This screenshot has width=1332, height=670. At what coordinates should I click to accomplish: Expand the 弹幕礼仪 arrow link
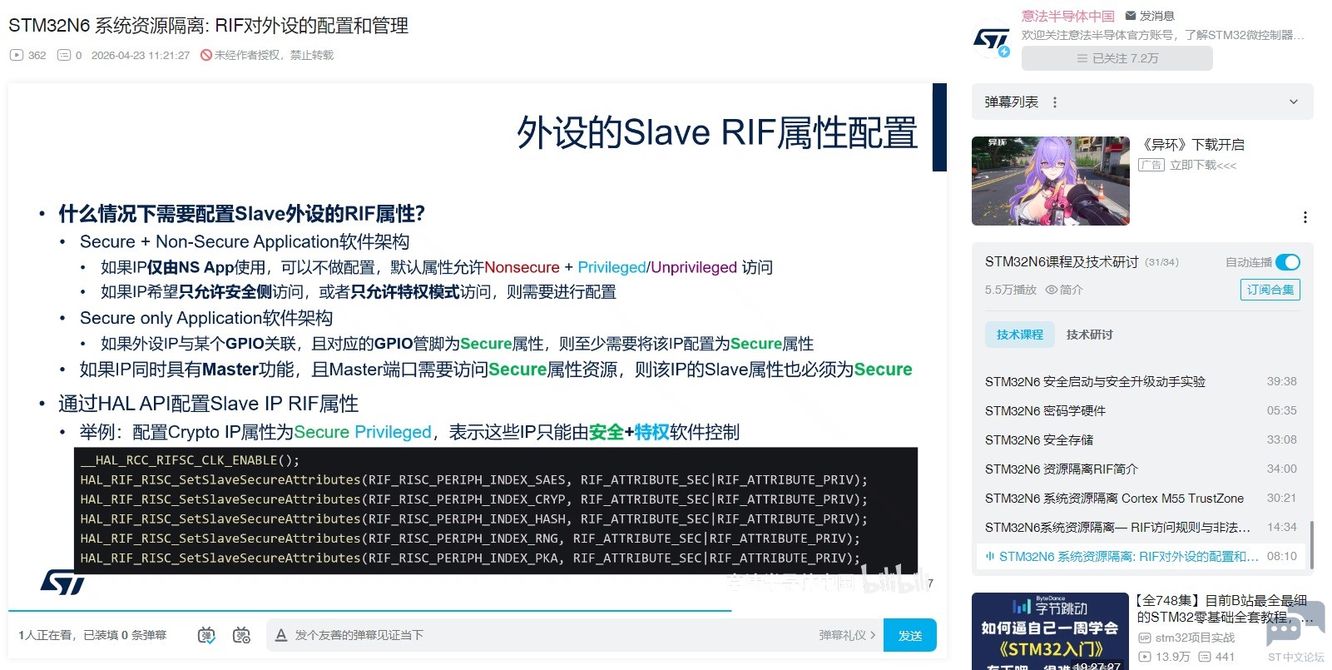tap(847, 635)
